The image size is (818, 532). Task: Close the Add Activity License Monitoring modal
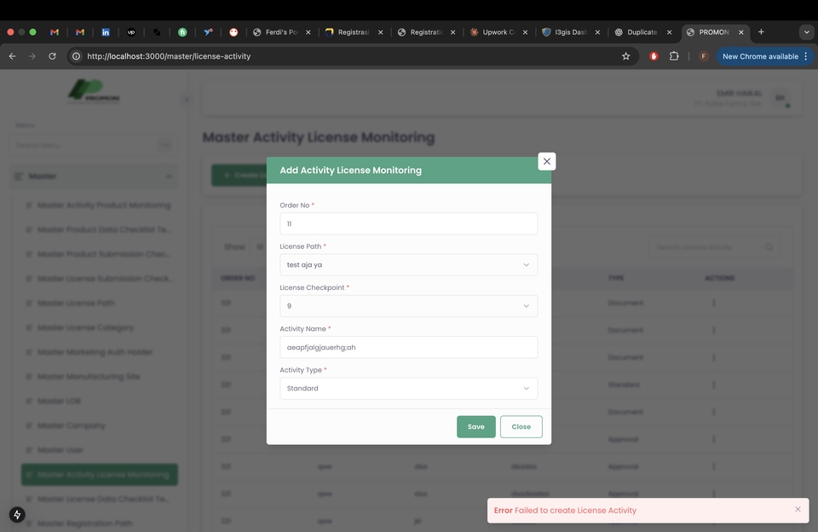tap(547, 161)
